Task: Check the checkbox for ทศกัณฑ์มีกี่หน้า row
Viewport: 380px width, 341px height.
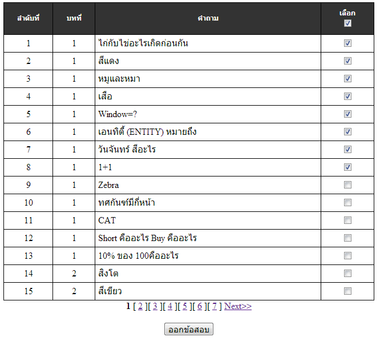Action: coord(347,203)
